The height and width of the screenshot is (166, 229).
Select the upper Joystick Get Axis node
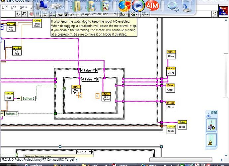click(x=11, y=27)
